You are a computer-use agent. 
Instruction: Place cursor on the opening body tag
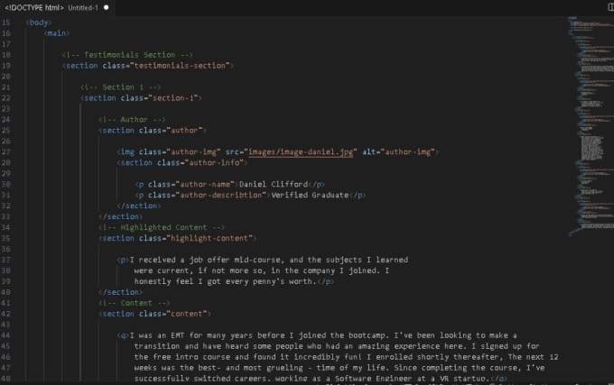(39, 23)
